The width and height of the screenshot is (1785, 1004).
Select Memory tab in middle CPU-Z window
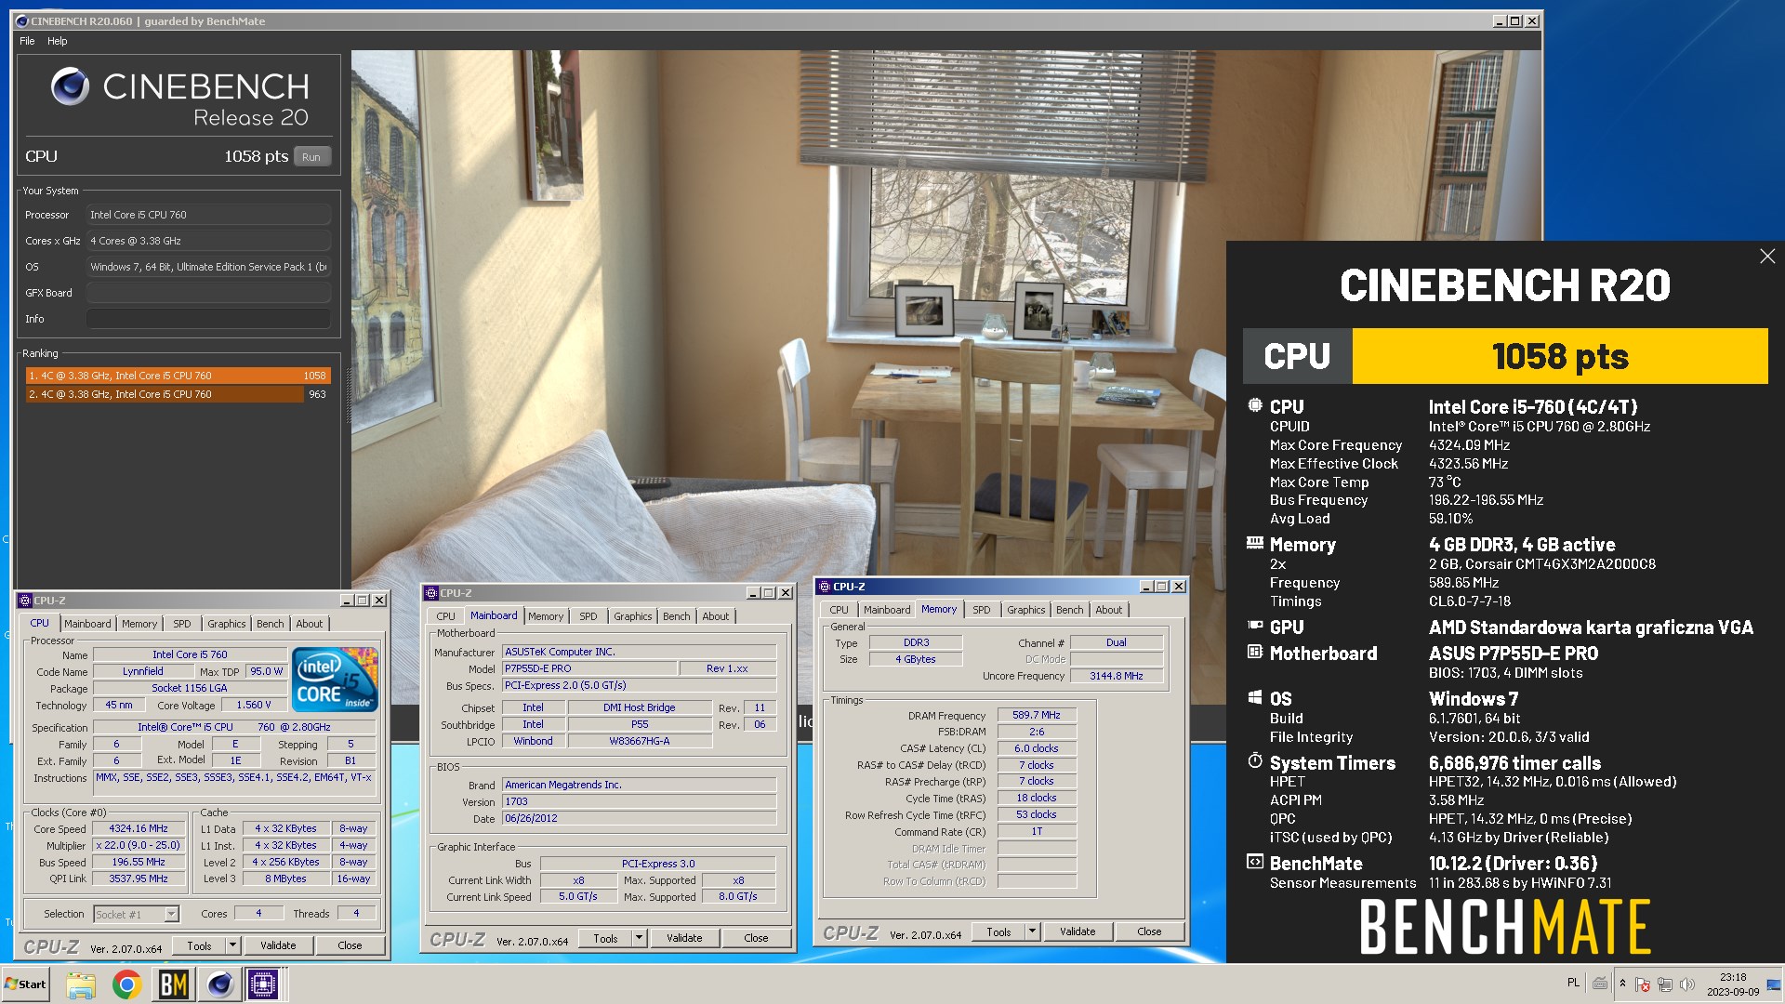tap(546, 616)
